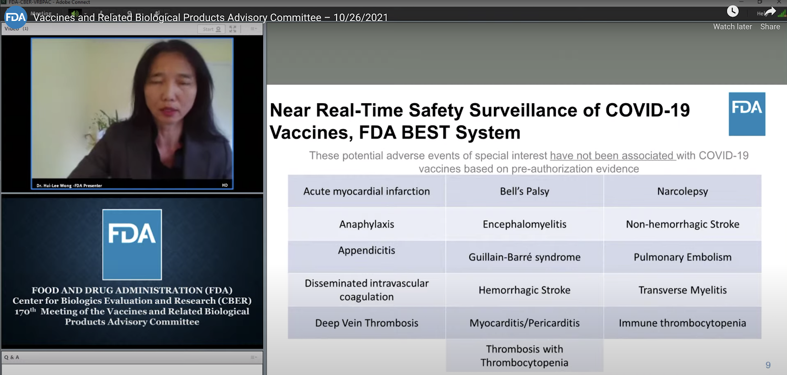Click the 'Deep Vein Thrombosis' cell
This screenshot has height=375, width=787.
[366, 323]
